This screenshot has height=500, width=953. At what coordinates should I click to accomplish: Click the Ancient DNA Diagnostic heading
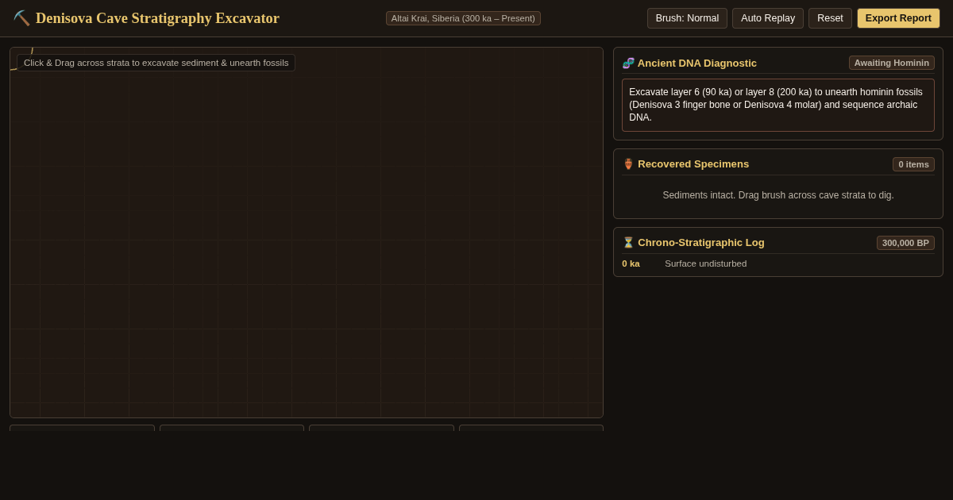pyautogui.click(x=697, y=63)
